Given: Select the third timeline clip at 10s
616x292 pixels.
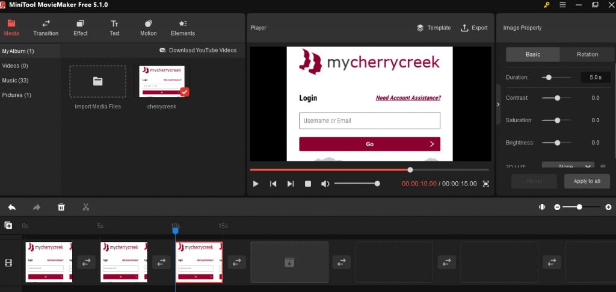Looking at the screenshot, I should point(199,262).
